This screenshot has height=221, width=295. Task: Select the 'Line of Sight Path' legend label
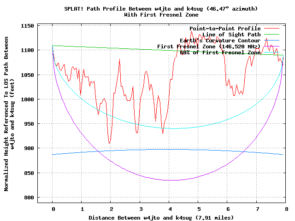(x=231, y=35)
